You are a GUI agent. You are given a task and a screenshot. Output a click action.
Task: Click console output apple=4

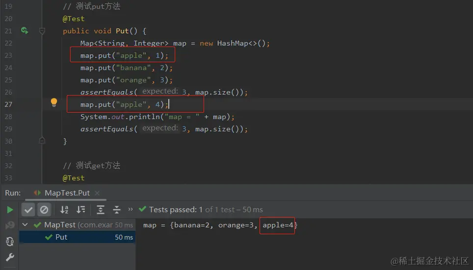[x=278, y=225]
